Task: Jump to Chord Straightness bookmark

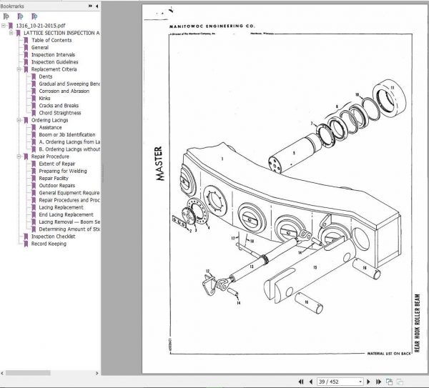Action: [60, 113]
